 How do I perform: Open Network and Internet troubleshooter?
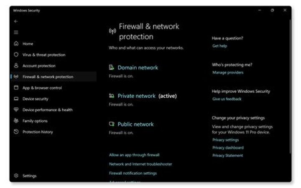(x=140, y=164)
